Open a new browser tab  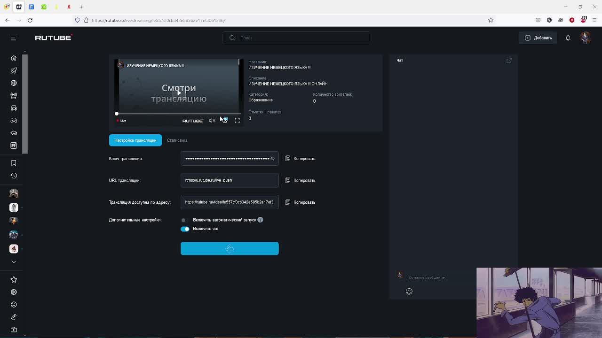pos(81,7)
